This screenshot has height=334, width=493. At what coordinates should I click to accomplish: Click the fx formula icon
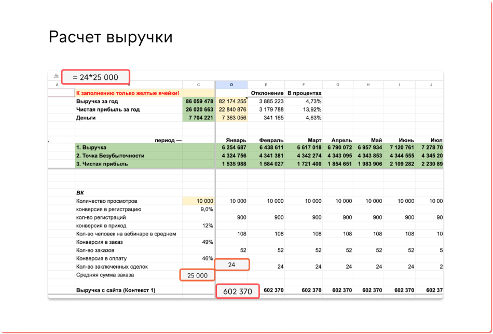tap(56, 76)
